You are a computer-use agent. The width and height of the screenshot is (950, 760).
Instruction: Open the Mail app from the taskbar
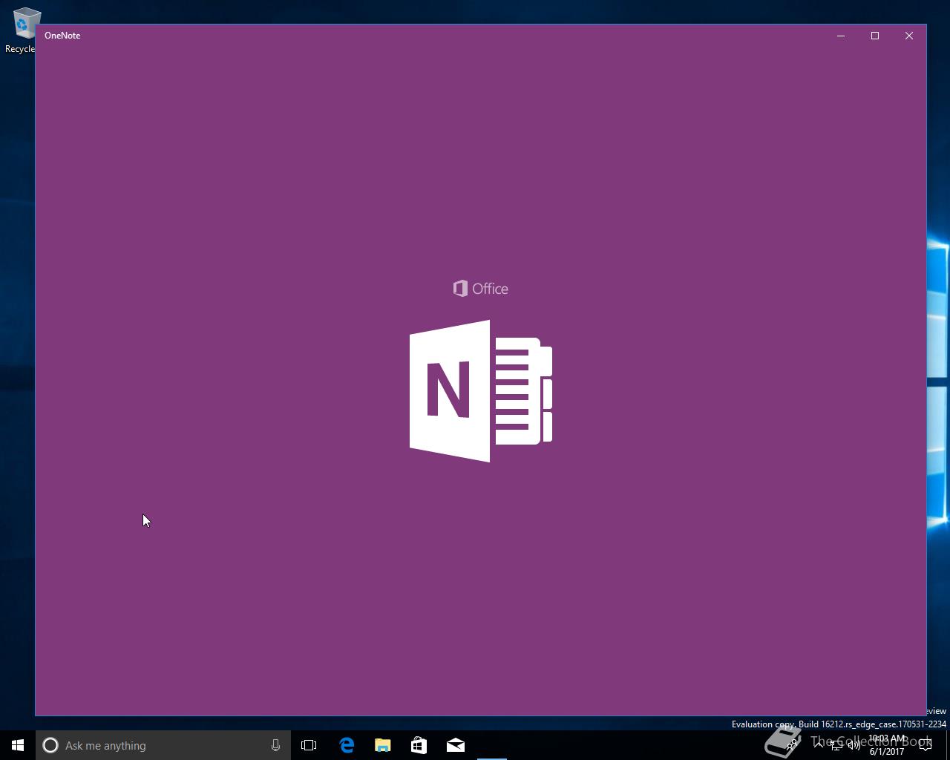[455, 745]
